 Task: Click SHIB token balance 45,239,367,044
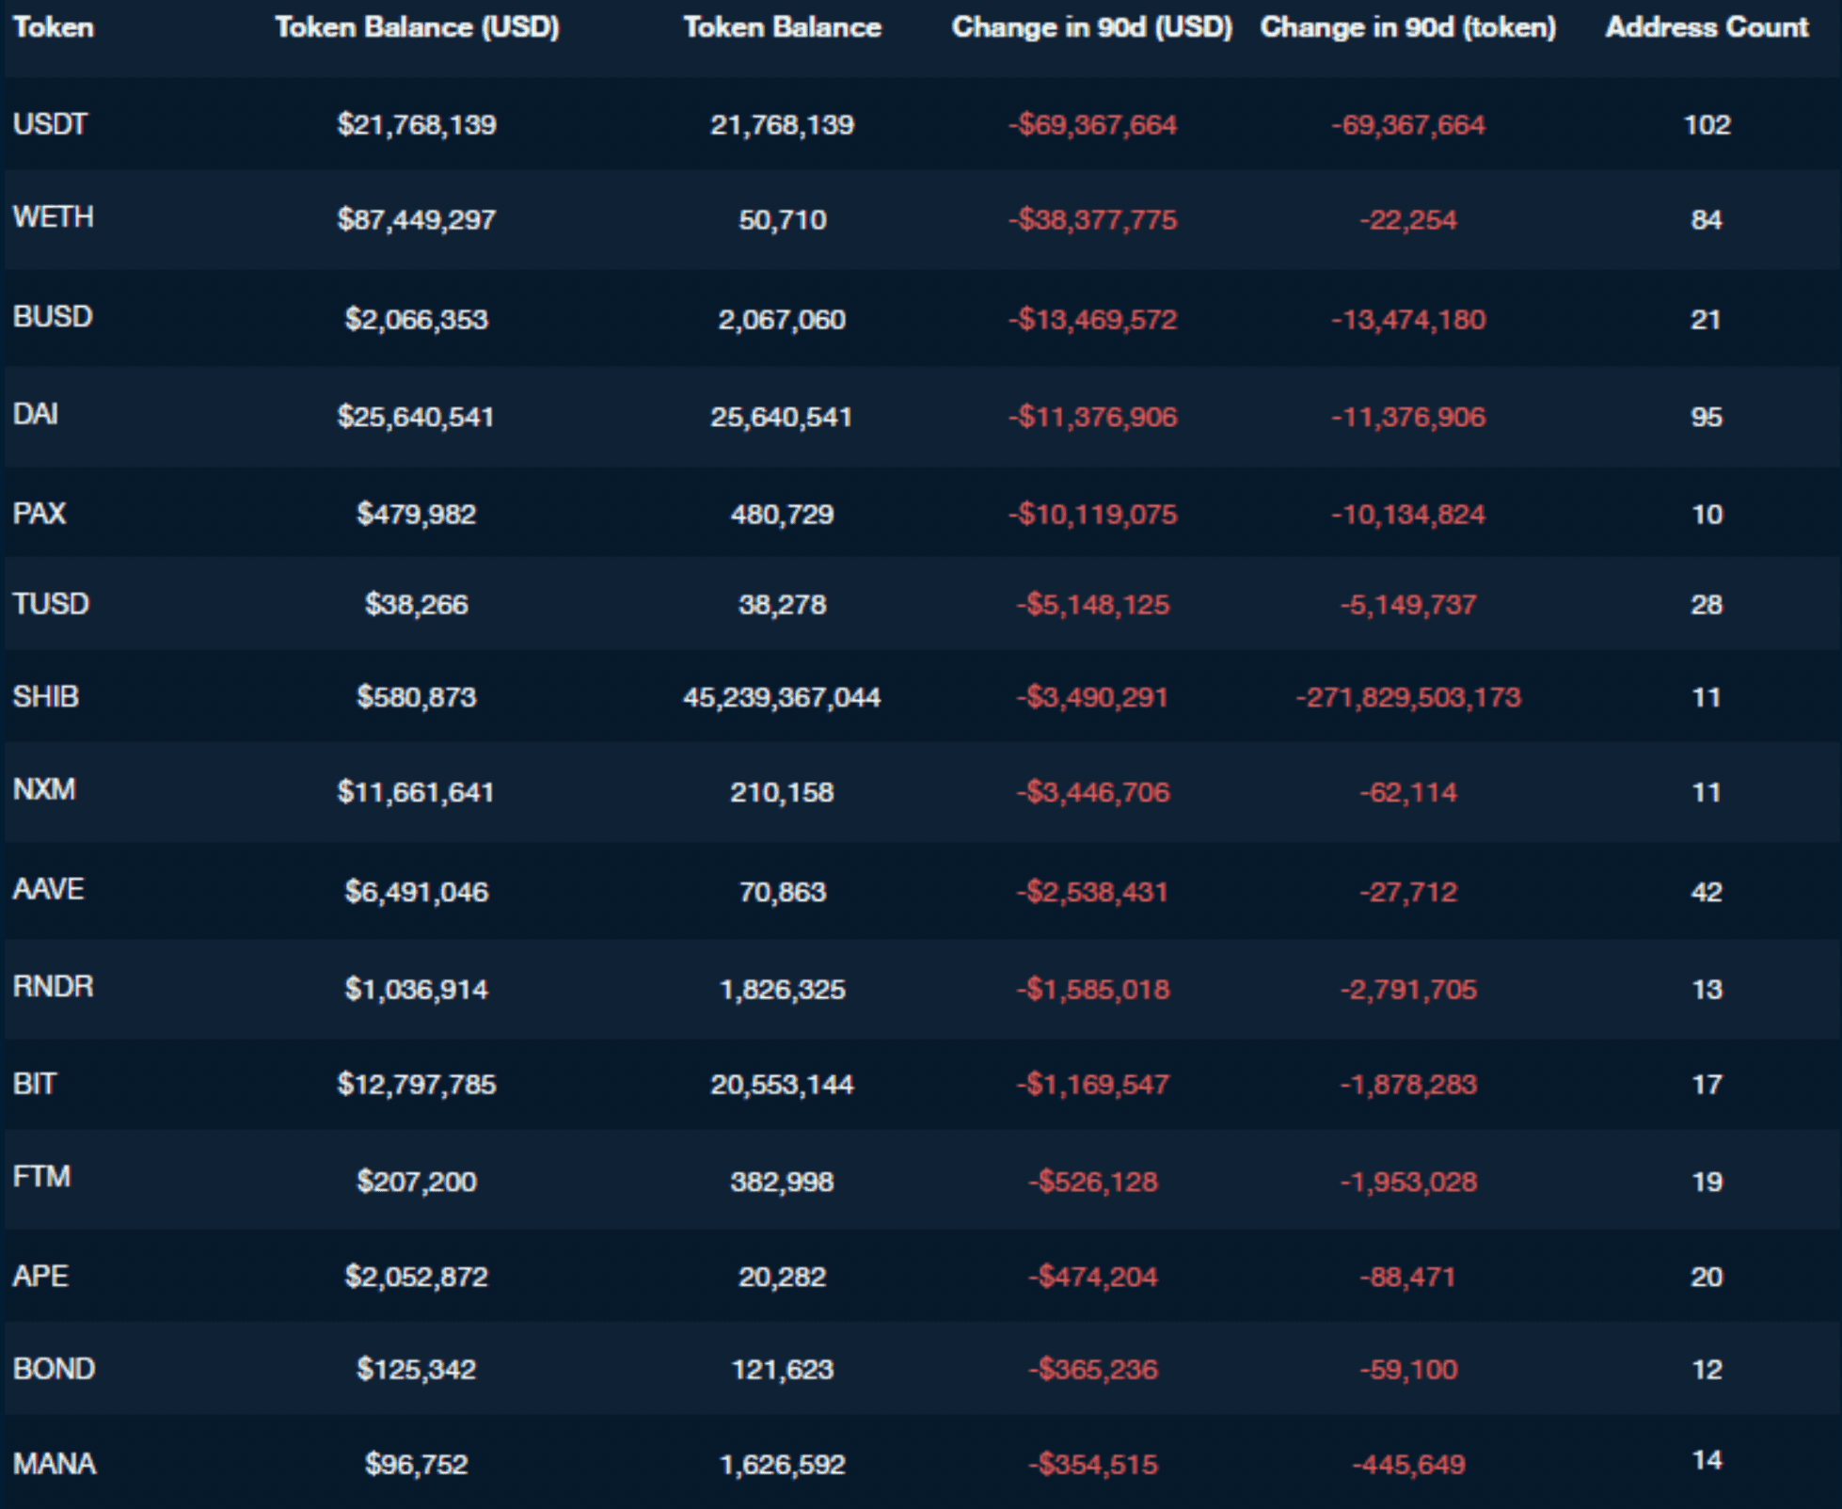click(x=782, y=698)
